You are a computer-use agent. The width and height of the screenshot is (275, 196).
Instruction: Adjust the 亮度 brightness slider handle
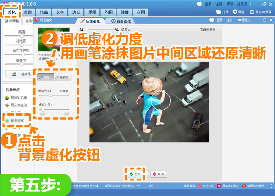point(22,36)
